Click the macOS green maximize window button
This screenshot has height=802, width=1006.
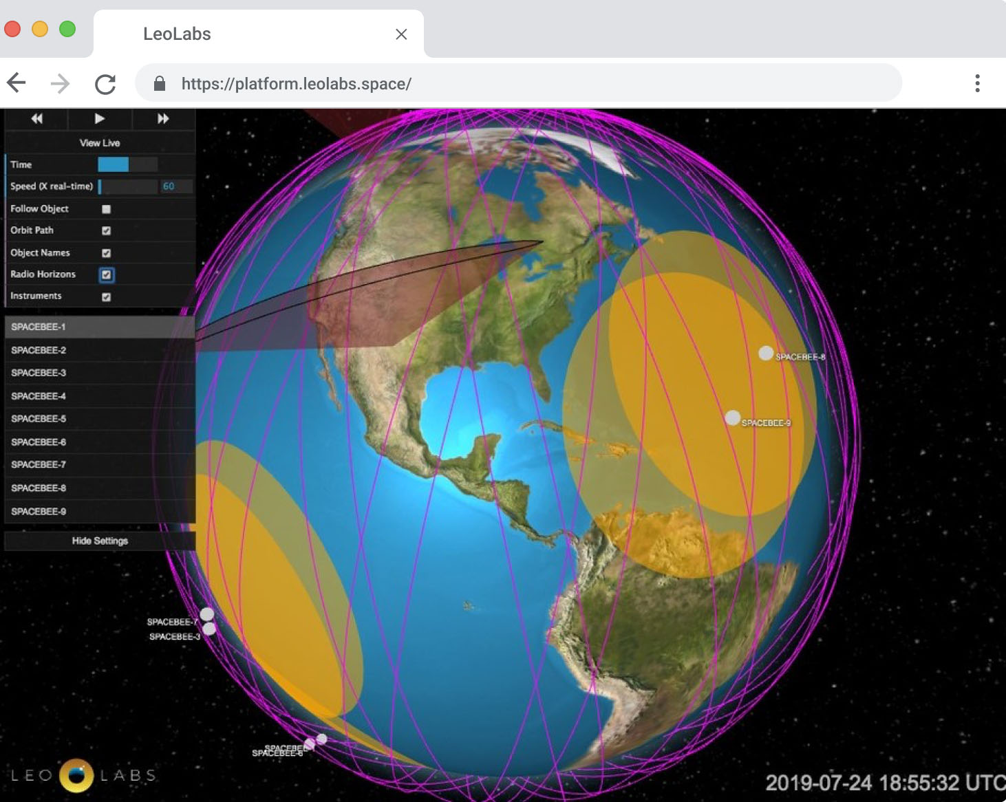pyautogui.click(x=67, y=29)
